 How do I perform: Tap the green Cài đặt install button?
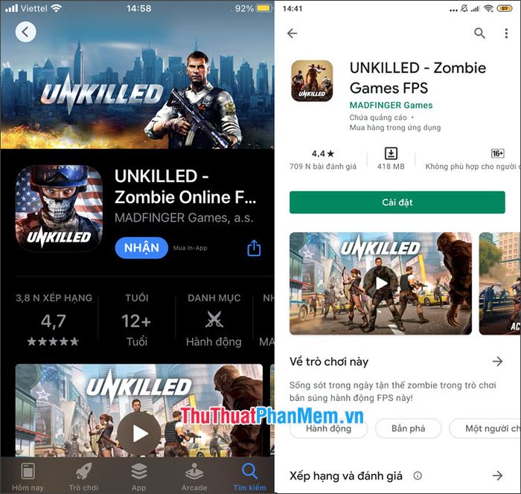[397, 202]
